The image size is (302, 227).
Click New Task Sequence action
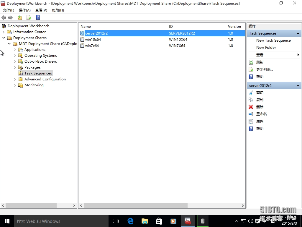273,40
